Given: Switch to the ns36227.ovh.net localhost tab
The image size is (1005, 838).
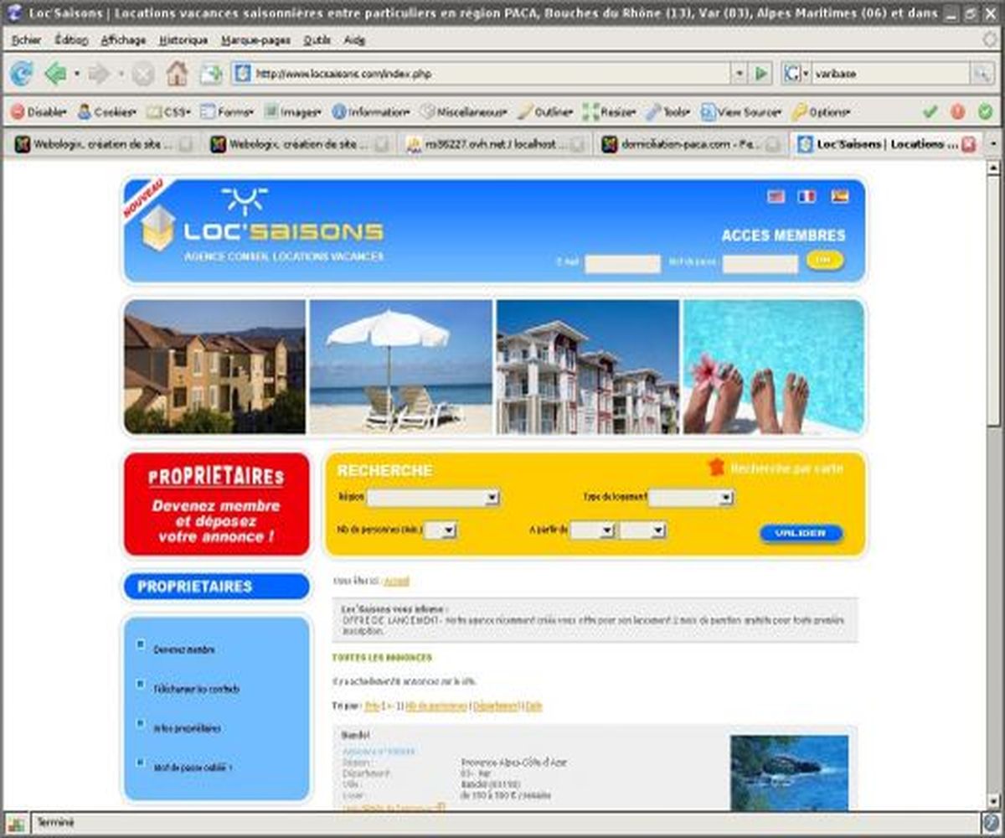Looking at the screenshot, I should click(494, 145).
